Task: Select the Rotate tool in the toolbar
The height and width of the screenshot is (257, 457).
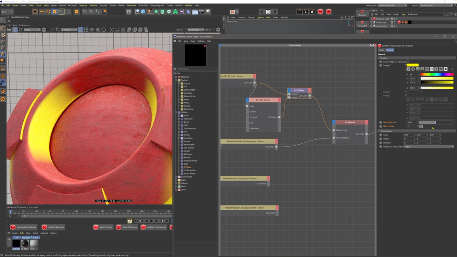Action: pos(48,12)
